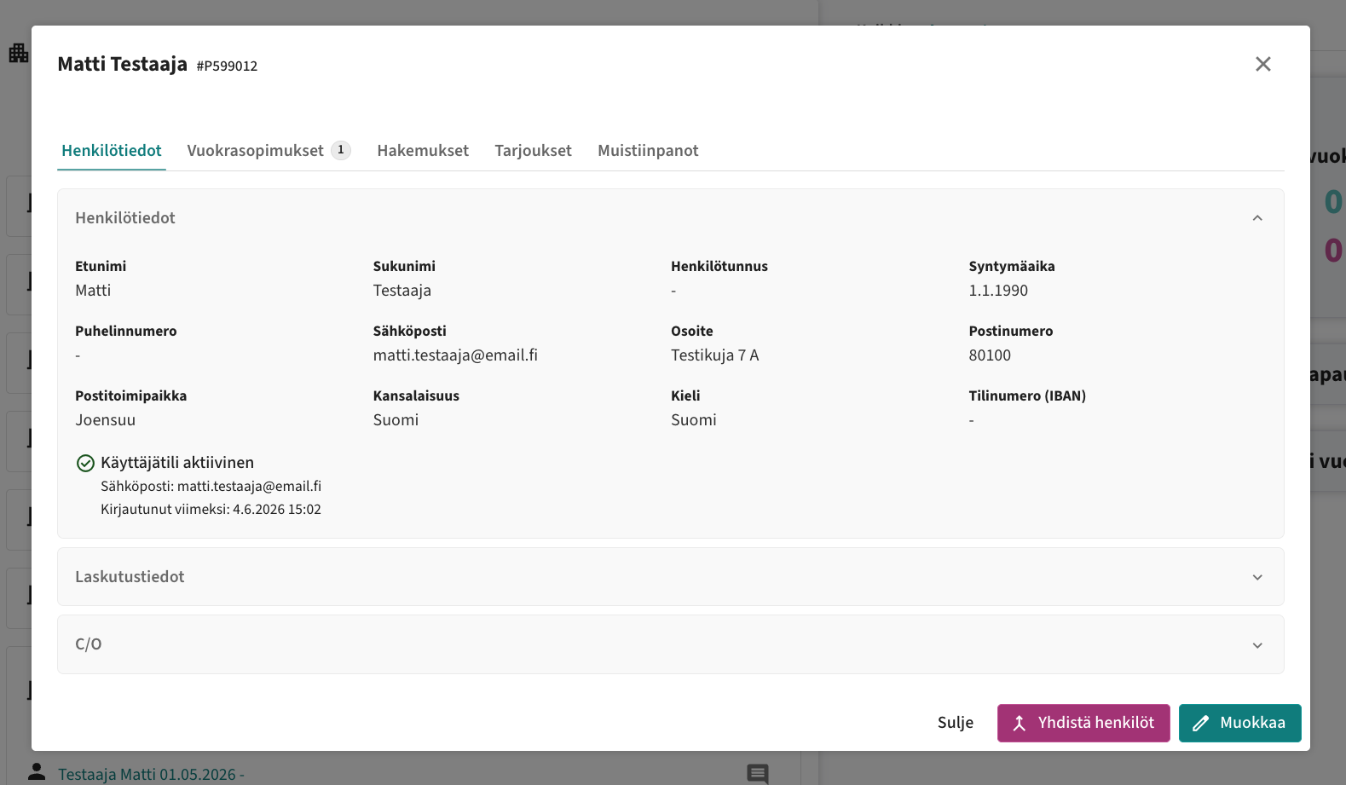Click the comment icon in background list row
Viewport: 1346px width, 785px height.
point(758,773)
